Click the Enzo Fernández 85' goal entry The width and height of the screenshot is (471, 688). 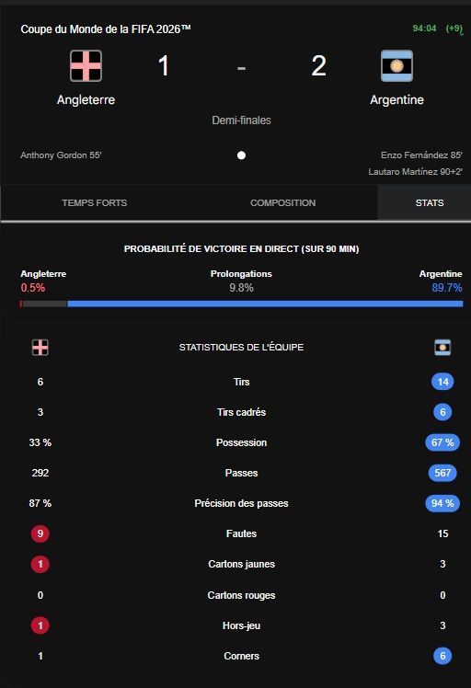[x=421, y=155]
